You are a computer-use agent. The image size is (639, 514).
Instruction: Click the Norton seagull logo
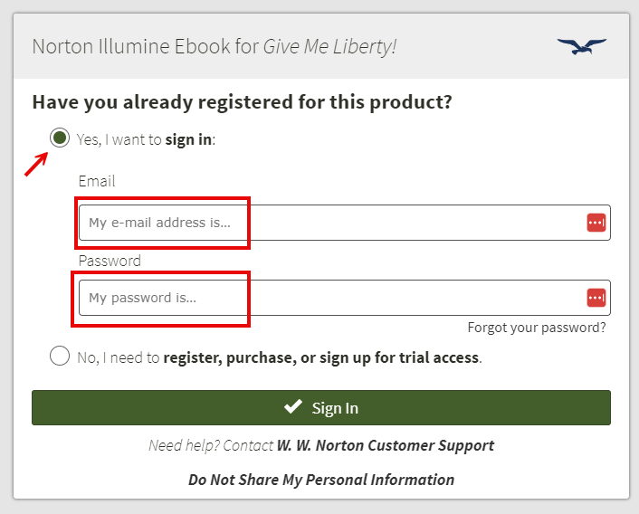point(582,46)
